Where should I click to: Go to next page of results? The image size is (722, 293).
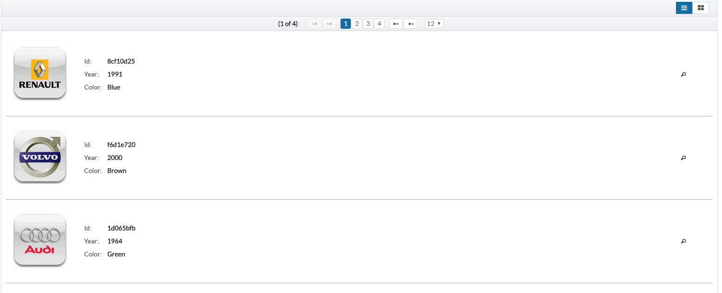click(396, 24)
